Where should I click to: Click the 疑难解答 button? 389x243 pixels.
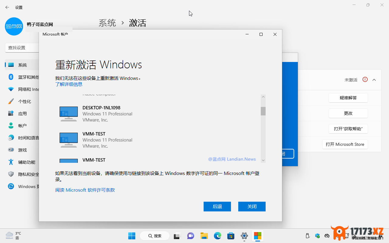[348, 98]
